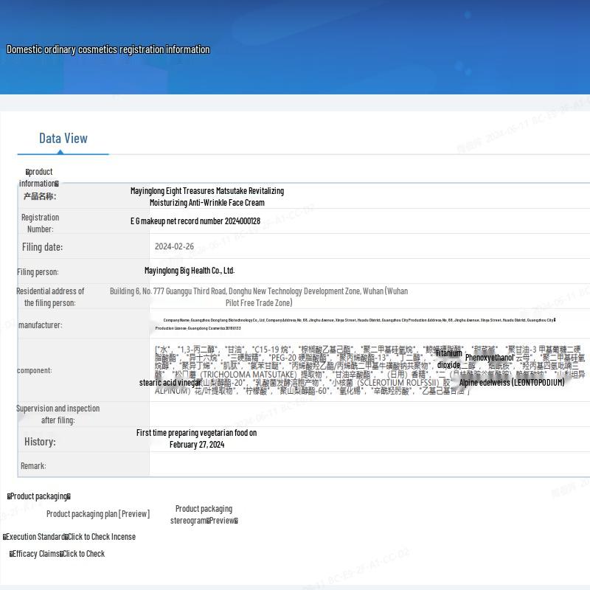Click the history entry February 27, 2024
Screen dimensions: 590x590
(x=196, y=438)
